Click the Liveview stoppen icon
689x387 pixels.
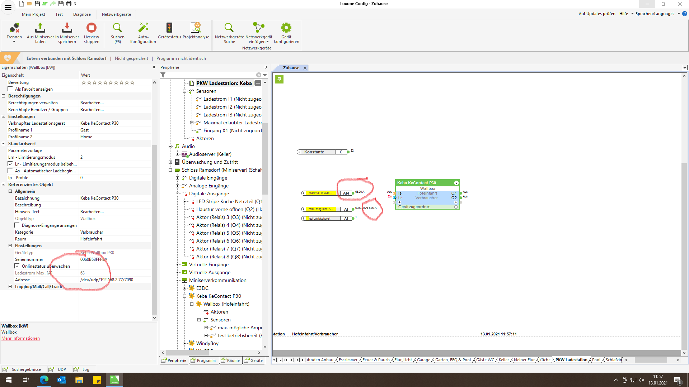pyautogui.click(x=92, y=28)
